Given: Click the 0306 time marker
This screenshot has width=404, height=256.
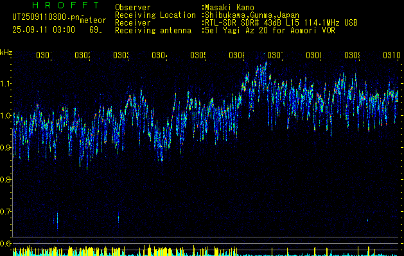Looking at the screenshot, I should tap(236, 55).
